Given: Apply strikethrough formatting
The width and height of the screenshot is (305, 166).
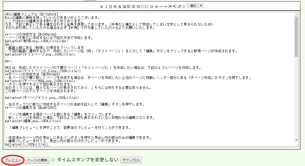Looking at the screenshot, I should point(115,6).
